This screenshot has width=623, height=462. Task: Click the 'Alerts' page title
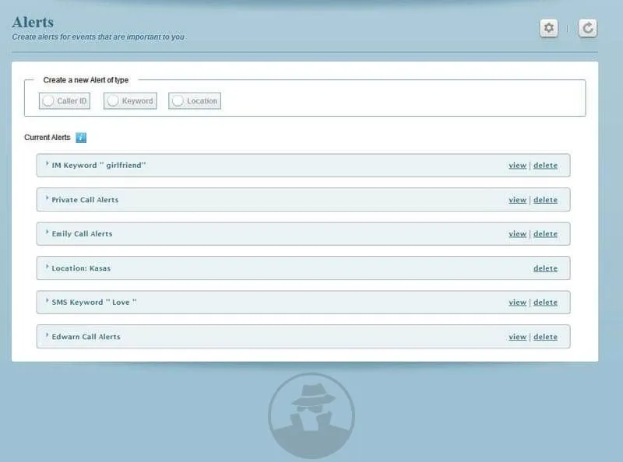(33, 23)
